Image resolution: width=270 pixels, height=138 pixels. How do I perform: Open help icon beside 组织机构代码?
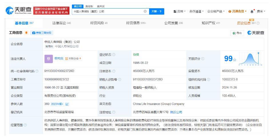(x=209, y=79)
